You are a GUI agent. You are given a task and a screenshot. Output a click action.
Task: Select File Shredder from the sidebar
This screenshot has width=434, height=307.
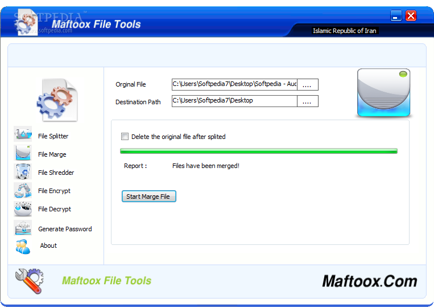[x=56, y=173]
